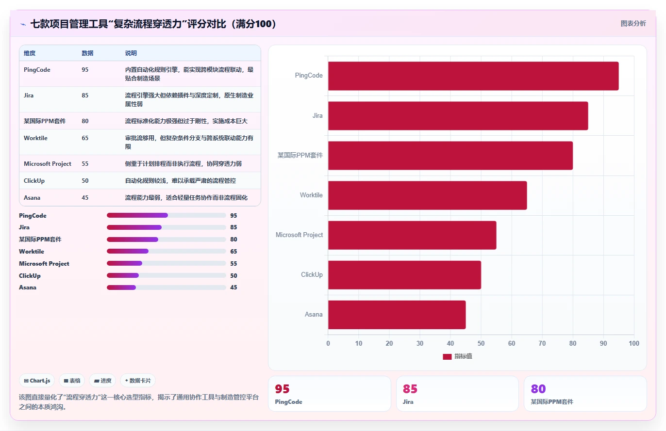
Task: Click the PingCode progress bar
Action: [x=166, y=215]
